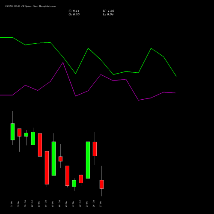
Task: Click the 27 Oct date axis label
Action: pyautogui.click(x=101, y=204)
